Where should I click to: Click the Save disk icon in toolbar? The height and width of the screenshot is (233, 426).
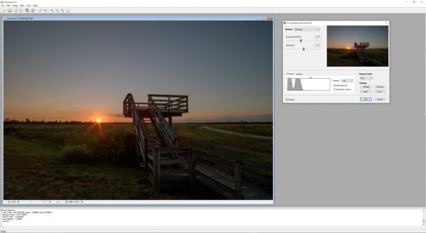[9, 11]
